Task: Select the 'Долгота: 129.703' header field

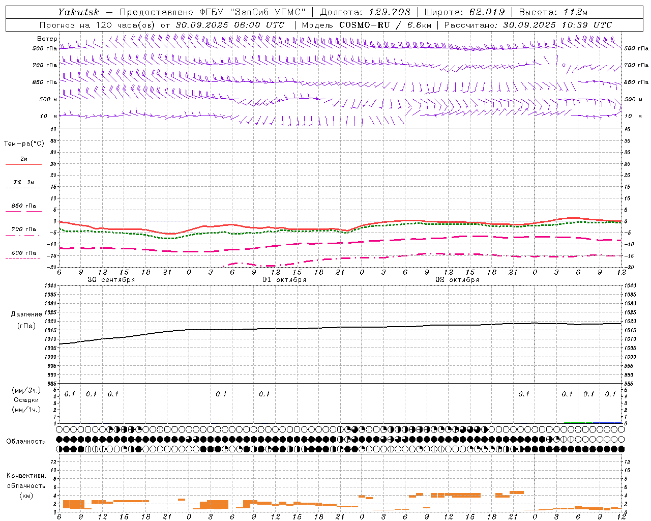Action: (x=365, y=12)
